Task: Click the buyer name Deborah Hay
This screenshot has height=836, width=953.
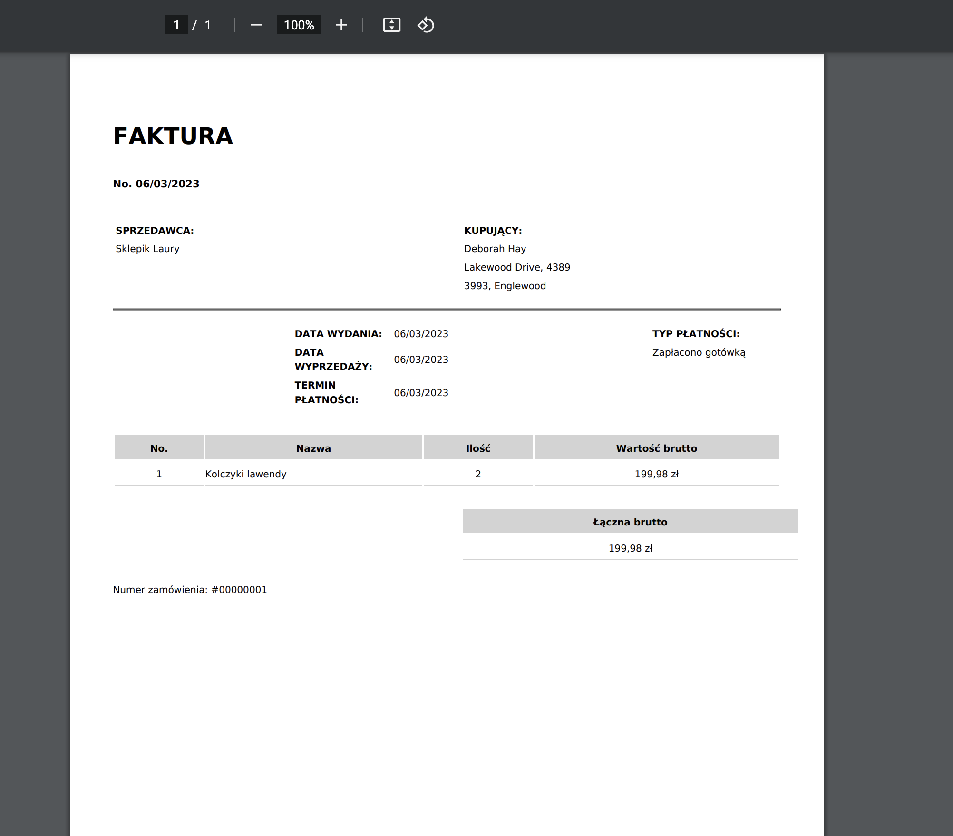Action: [495, 249]
